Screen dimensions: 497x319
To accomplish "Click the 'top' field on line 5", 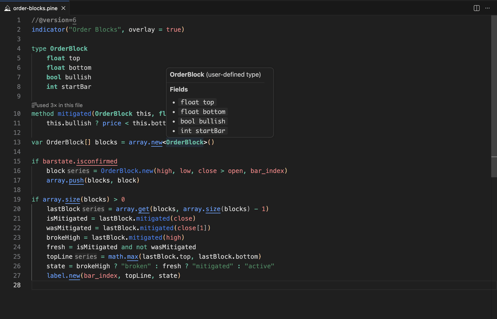I will coord(75,58).
